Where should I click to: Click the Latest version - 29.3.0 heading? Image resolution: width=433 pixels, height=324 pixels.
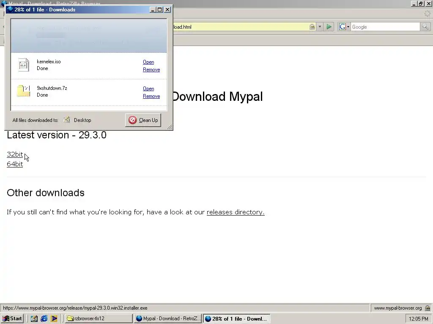coord(57,135)
